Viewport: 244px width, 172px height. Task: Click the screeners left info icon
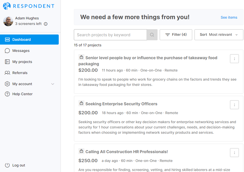click(x=46, y=24)
